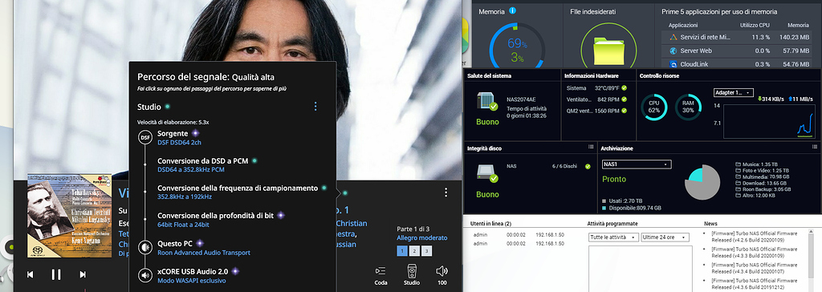Click the green check beside QM2 vent

coord(625,112)
